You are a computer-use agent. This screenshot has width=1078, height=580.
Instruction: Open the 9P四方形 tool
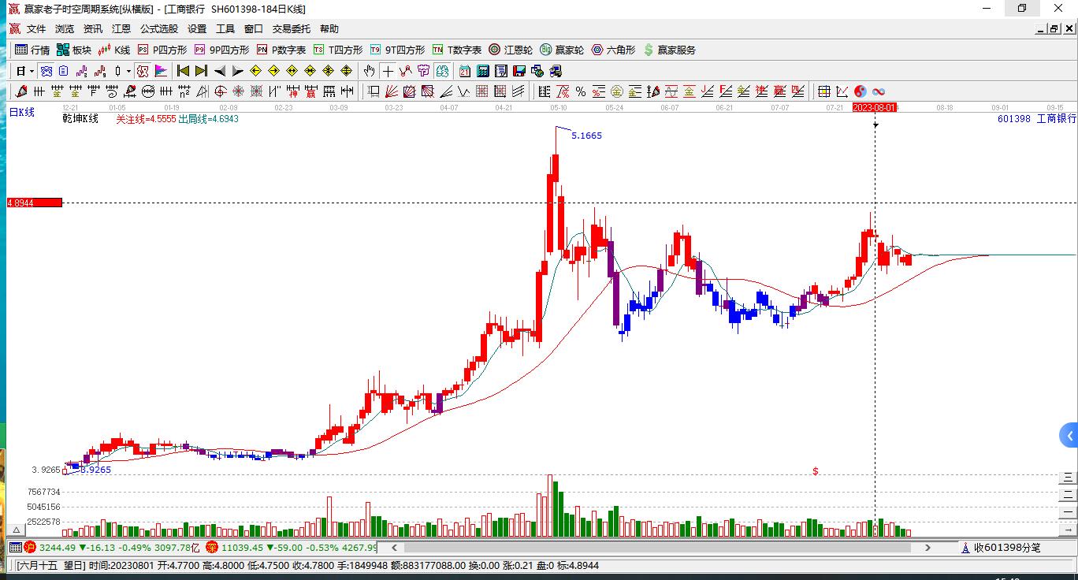221,50
